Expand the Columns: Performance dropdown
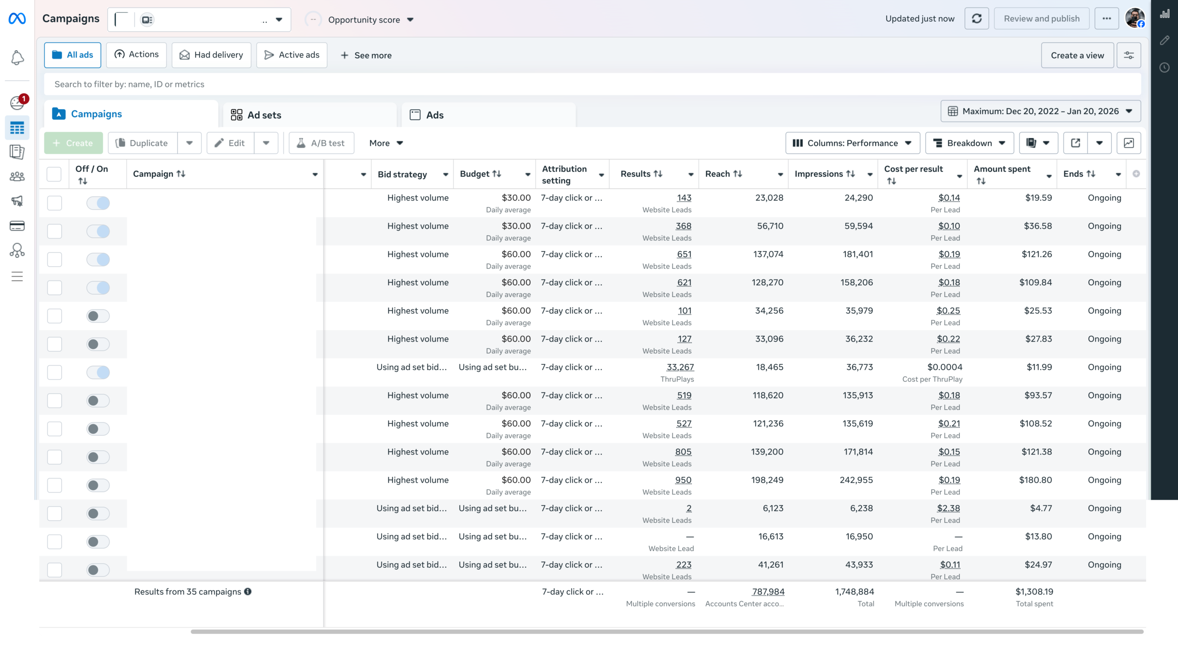 click(x=852, y=143)
